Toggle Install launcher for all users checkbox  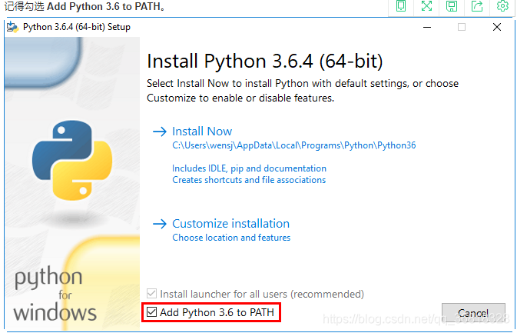151,294
